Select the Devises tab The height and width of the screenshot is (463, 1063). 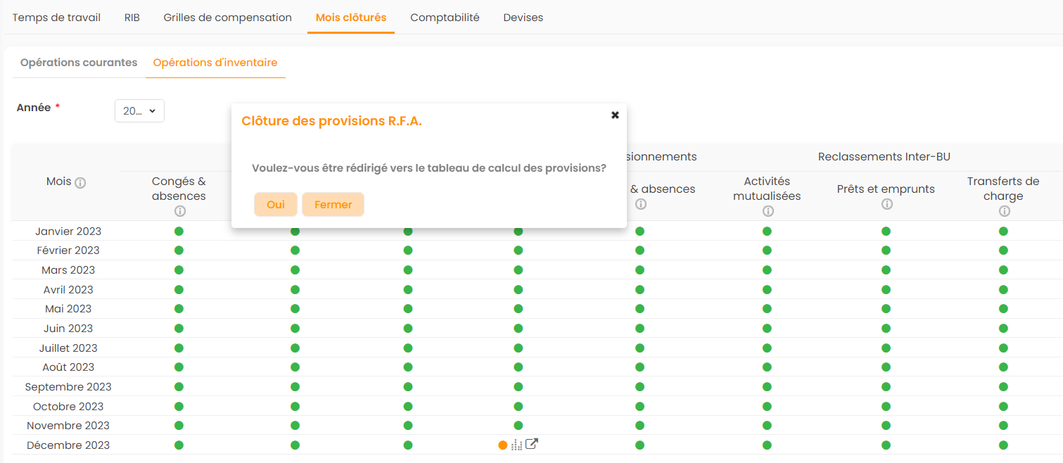[x=523, y=18]
